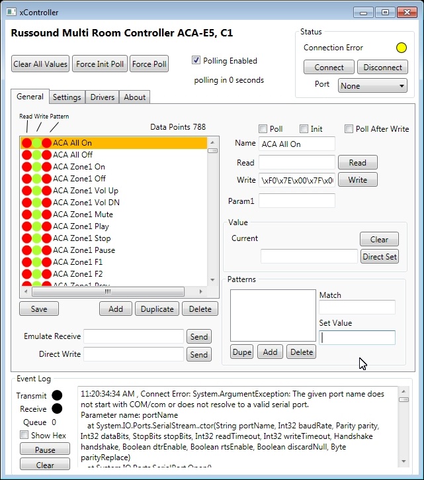Open the About tab
424x480 pixels.
134,97
